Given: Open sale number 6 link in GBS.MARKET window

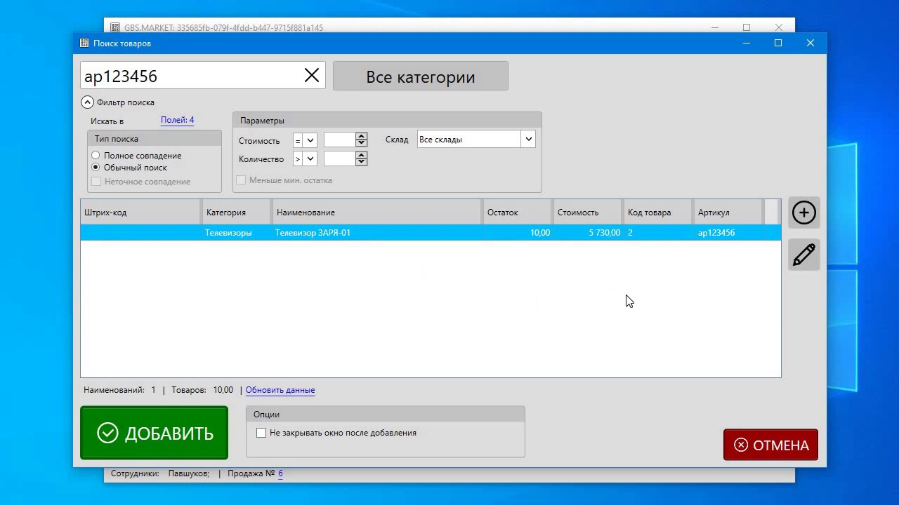Looking at the screenshot, I should pos(280,473).
